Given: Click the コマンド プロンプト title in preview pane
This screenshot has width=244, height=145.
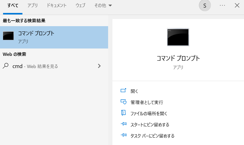Looking at the screenshot, I should [x=178, y=58].
